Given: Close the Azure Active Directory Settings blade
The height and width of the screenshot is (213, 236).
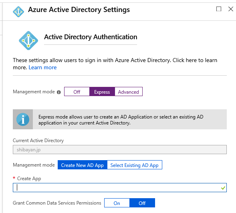Looking at the screenshot, I should (x=230, y=9).
